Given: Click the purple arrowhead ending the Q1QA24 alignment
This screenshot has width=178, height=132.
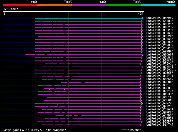Looking at the screenshot, I should (x=143, y=55).
